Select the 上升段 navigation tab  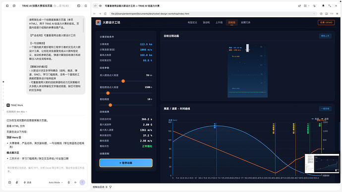click(219, 22)
